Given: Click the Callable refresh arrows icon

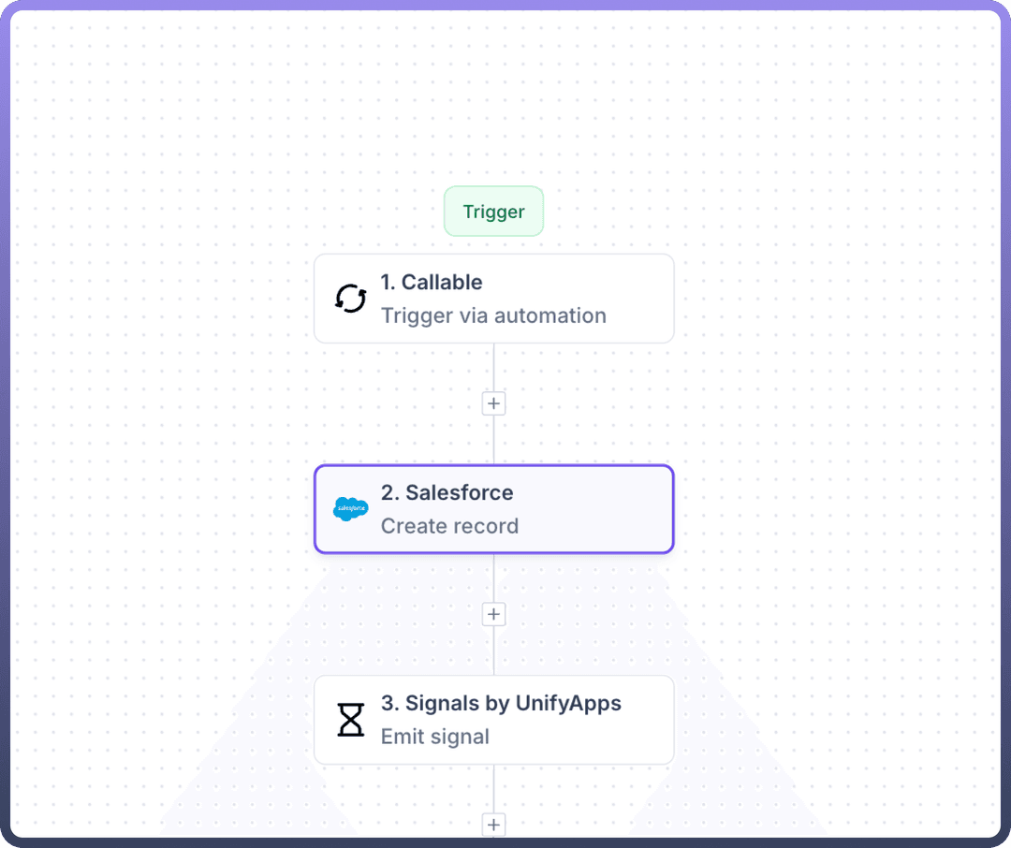Looking at the screenshot, I should [x=351, y=299].
